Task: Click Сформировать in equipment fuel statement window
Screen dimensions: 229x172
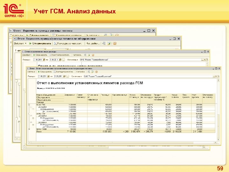Action: click(40, 43)
